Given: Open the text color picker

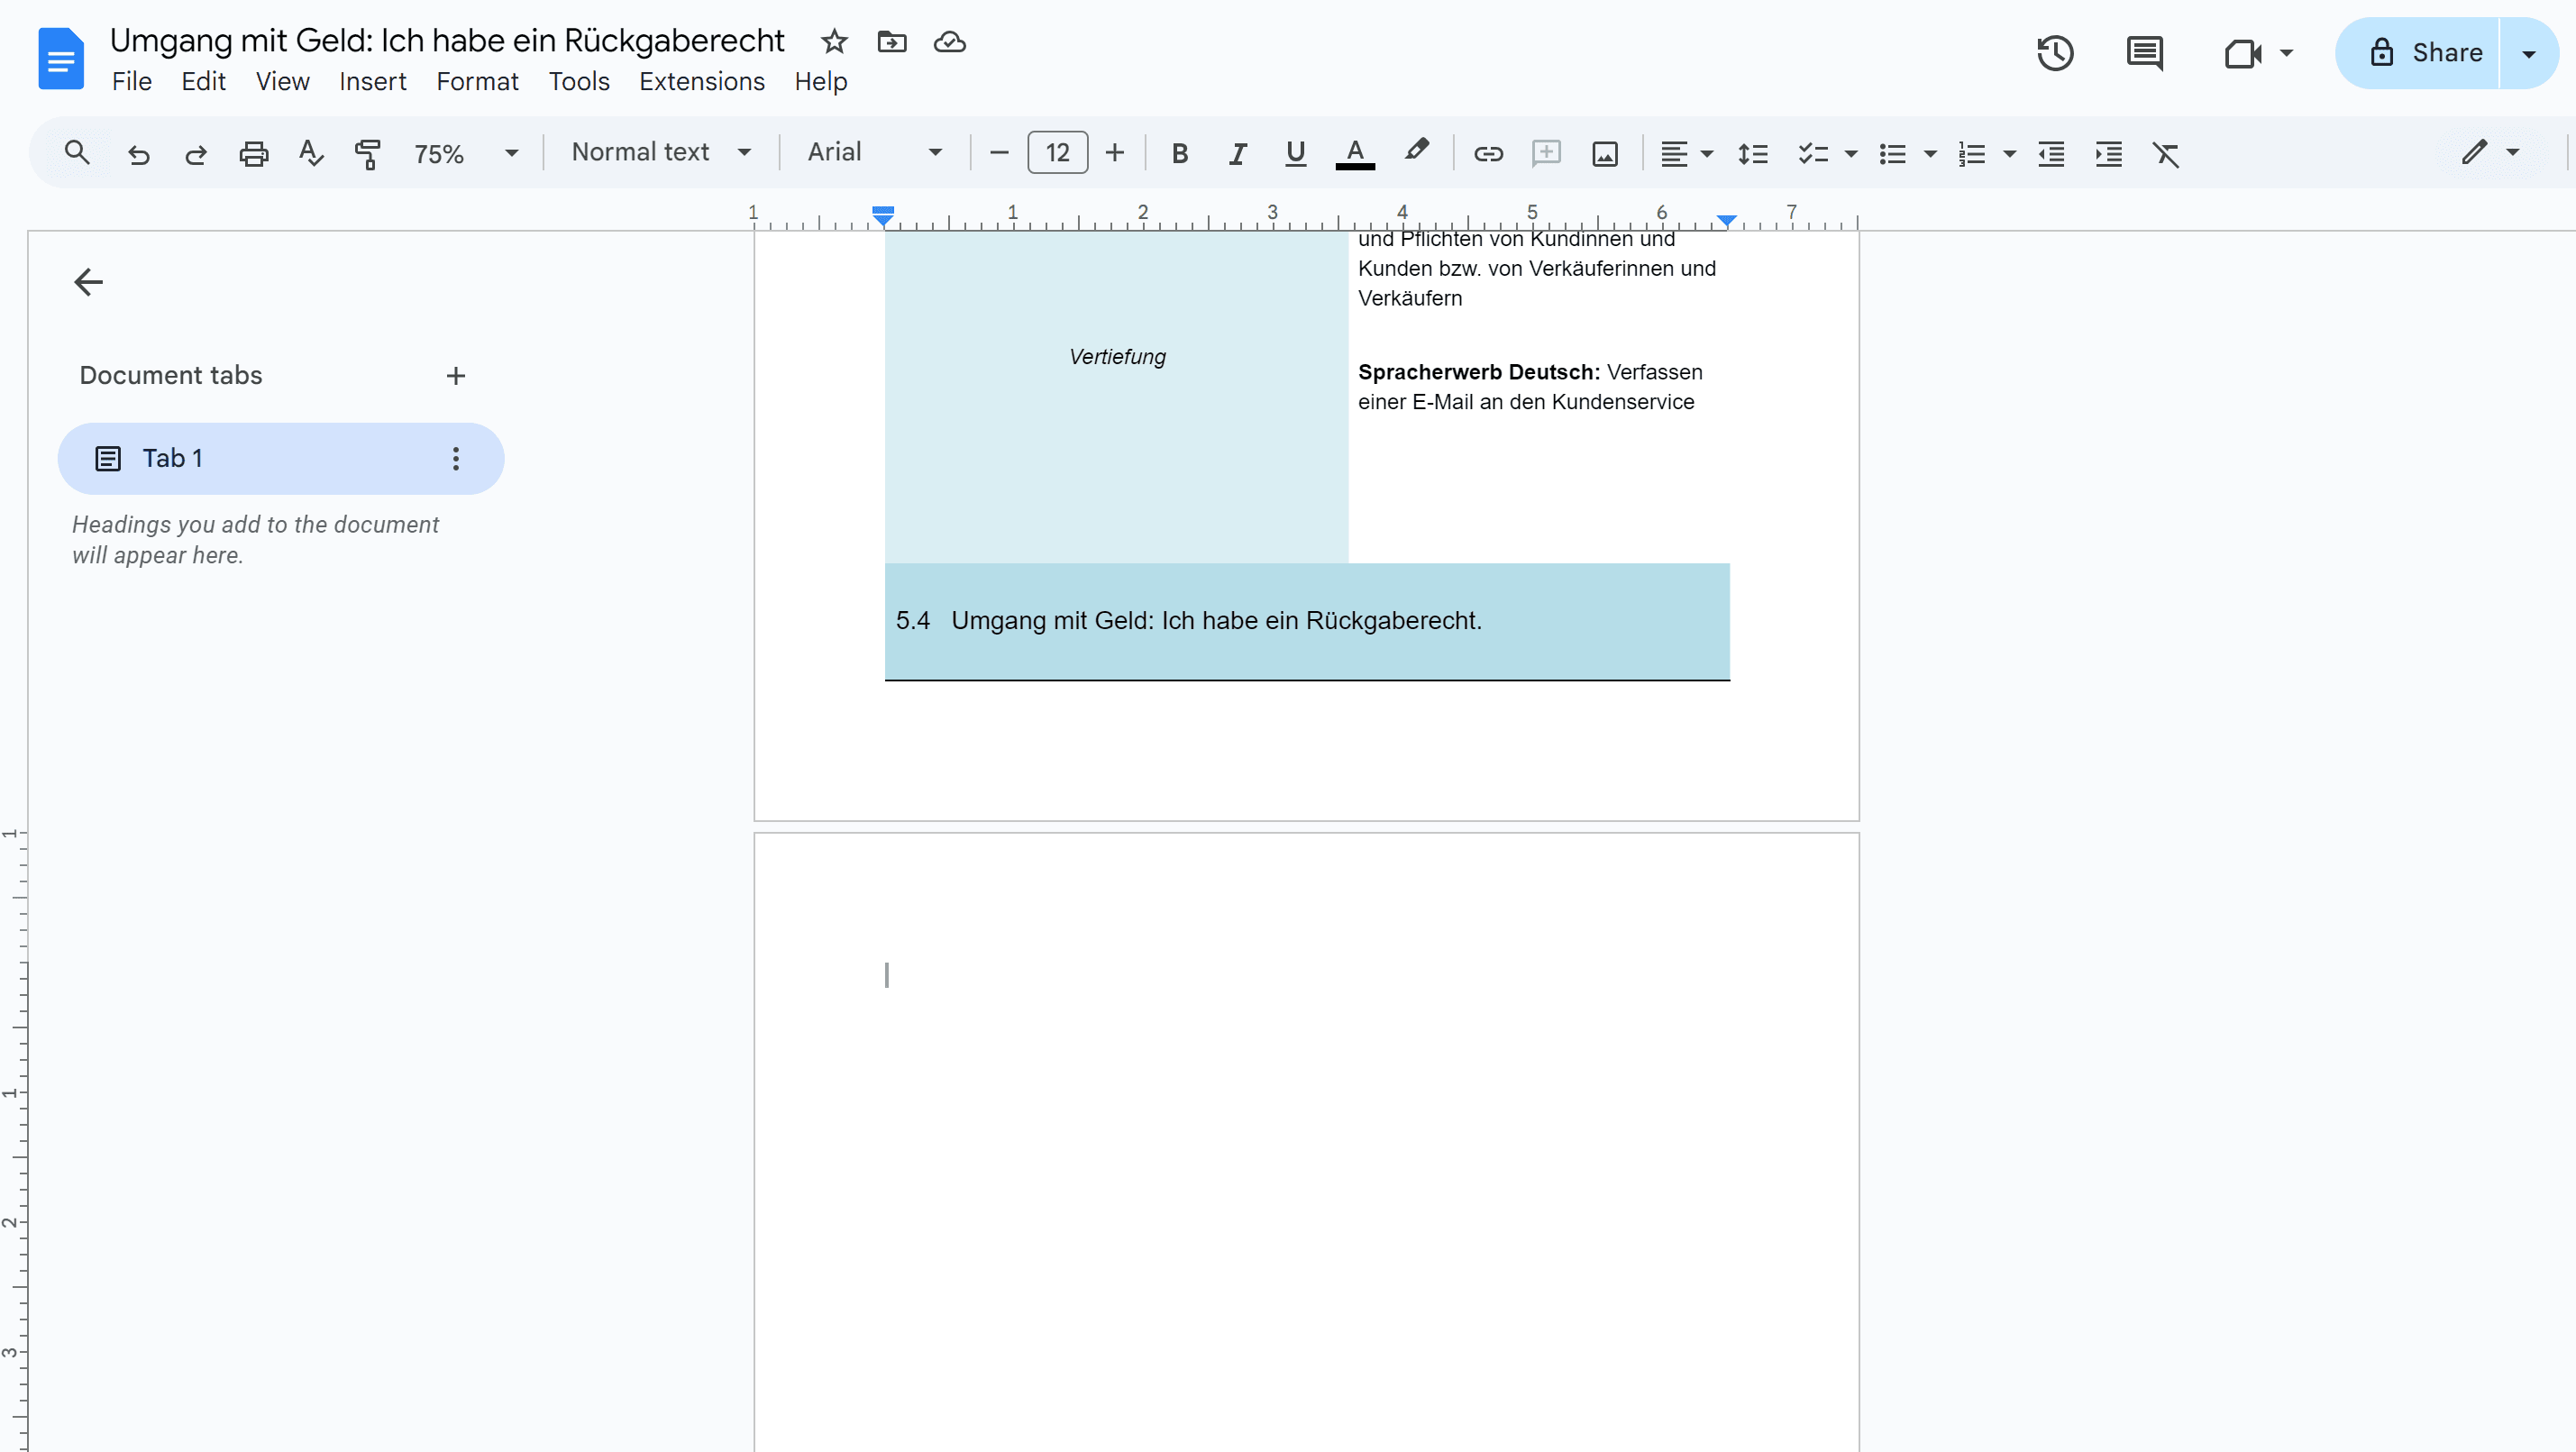Looking at the screenshot, I should pos(1355,153).
